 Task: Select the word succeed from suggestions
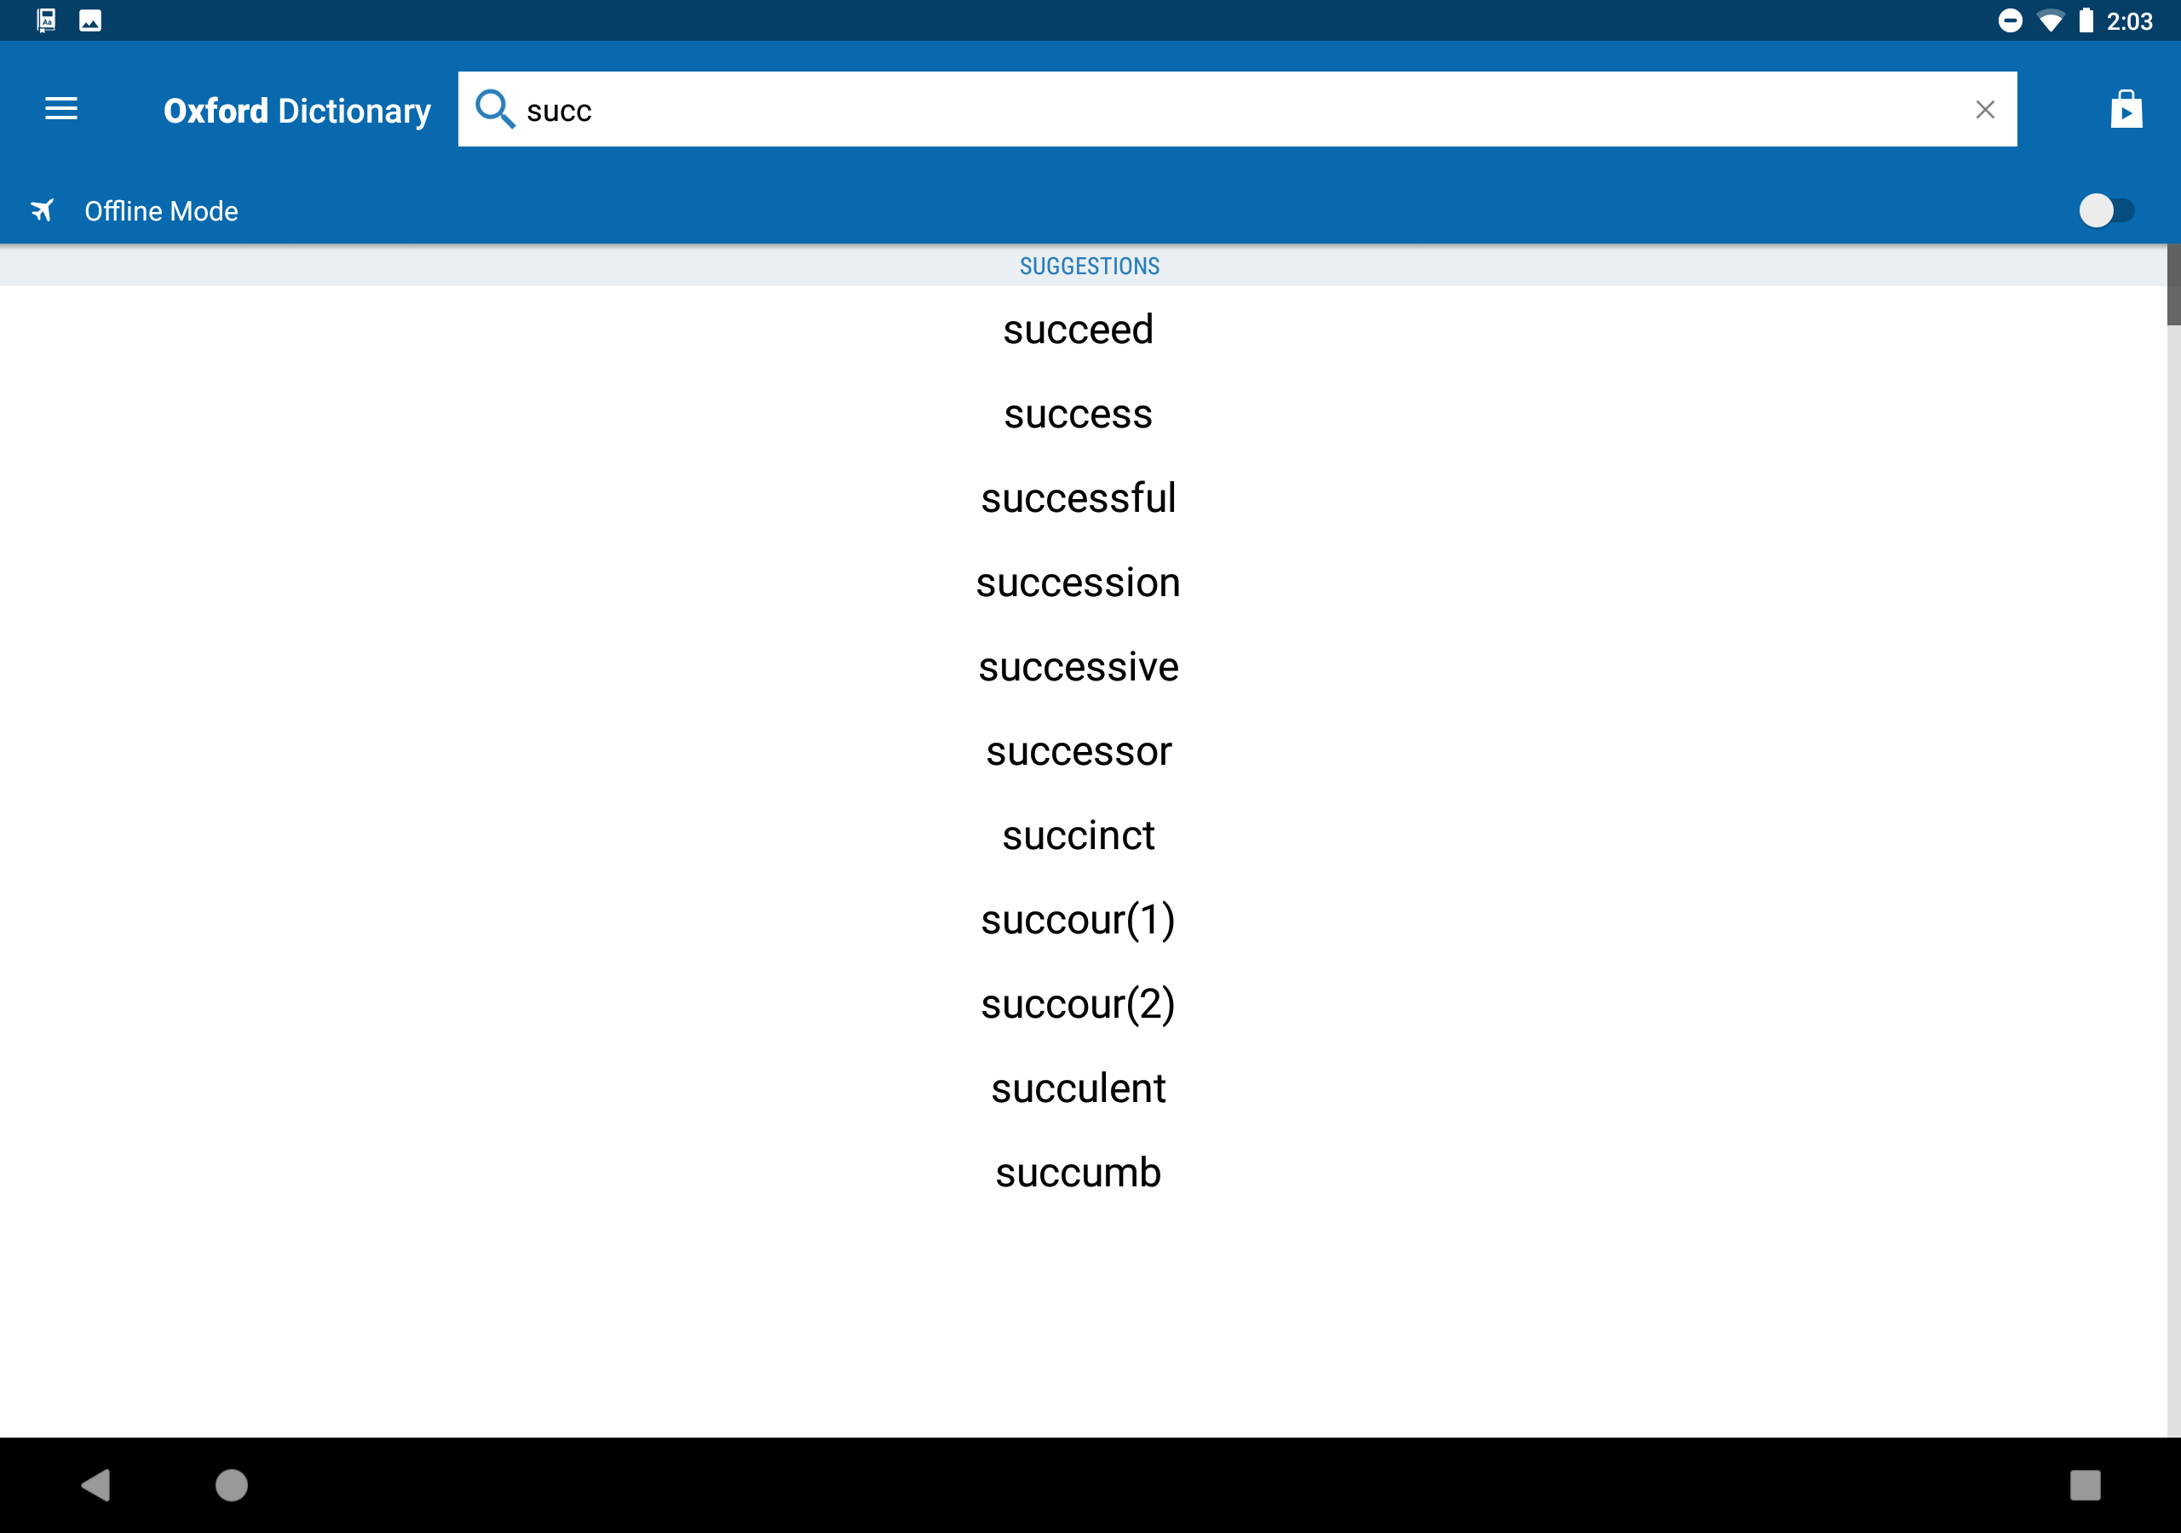pyautogui.click(x=1079, y=329)
